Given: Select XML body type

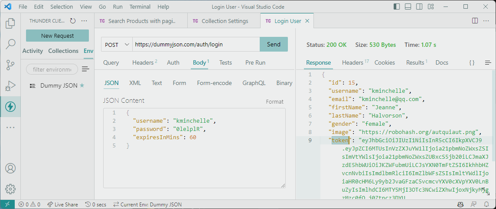Looking at the screenshot, I should coord(135,83).
